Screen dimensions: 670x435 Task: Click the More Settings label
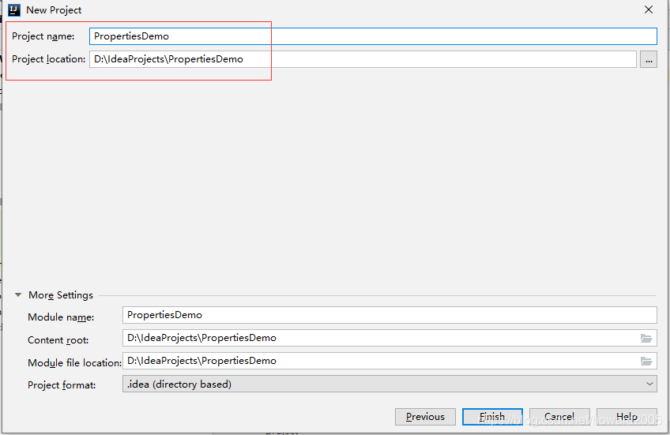61,295
